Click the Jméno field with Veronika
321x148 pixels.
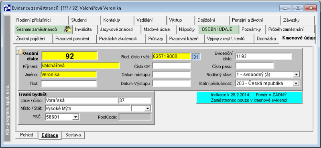[x=69, y=74]
